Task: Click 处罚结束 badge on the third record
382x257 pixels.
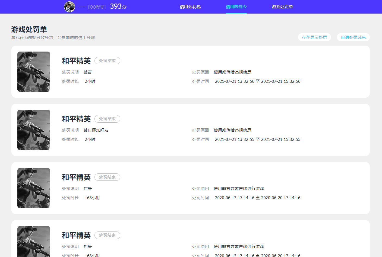Action: 107,177
